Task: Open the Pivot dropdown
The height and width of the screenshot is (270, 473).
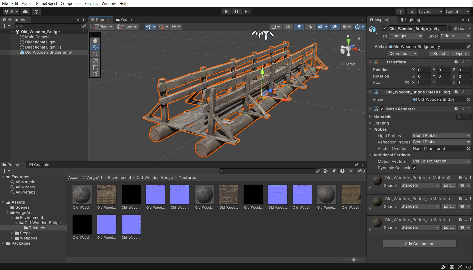Action: point(104,27)
